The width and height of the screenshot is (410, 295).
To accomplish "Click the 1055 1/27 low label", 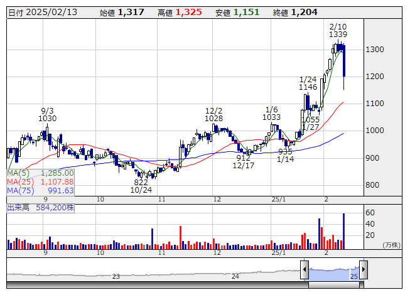I will pos(311,123).
